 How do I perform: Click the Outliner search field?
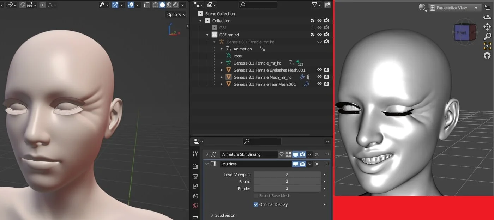[x=258, y=5]
